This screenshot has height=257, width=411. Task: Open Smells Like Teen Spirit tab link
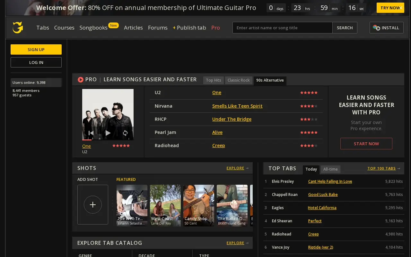(237, 106)
